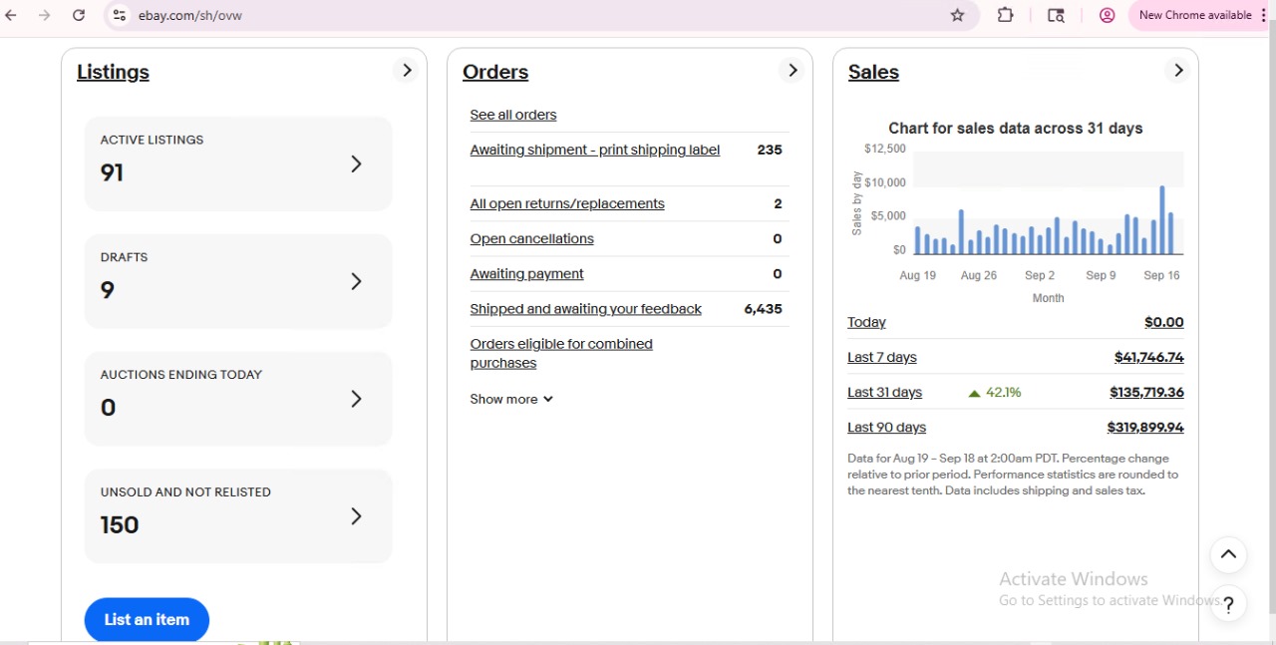Open the Last 31 days sales link
The image size is (1276, 645).
pyautogui.click(x=884, y=392)
